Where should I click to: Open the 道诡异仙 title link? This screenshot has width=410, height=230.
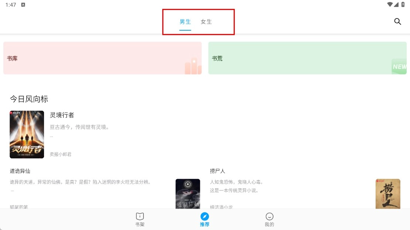[20, 171]
